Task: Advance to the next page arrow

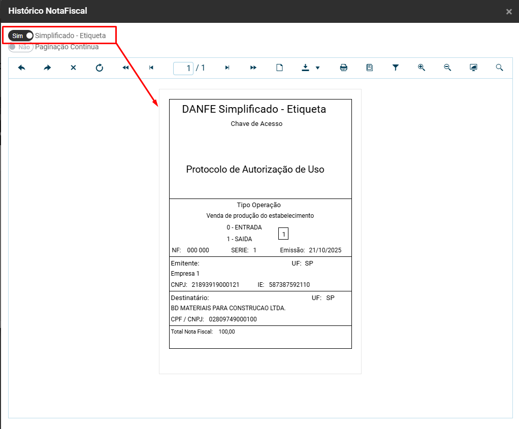Action: (227, 68)
